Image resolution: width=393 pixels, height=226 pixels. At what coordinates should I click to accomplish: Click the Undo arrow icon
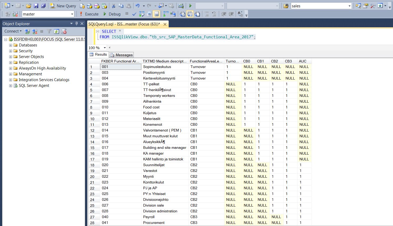(x=137, y=6)
